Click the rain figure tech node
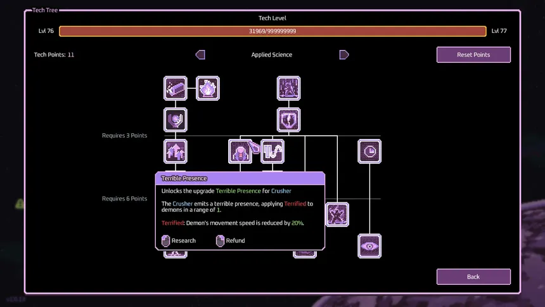The height and width of the screenshot is (307, 545). (288, 88)
